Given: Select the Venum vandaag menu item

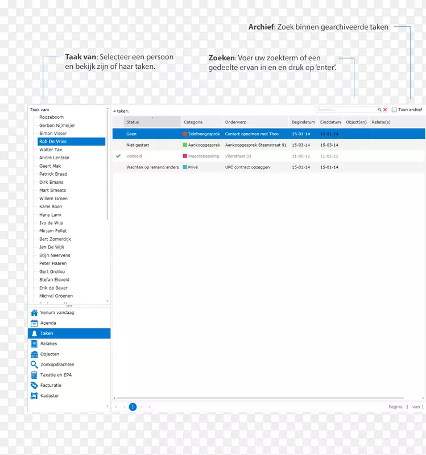Looking at the screenshot, I should point(69,312).
